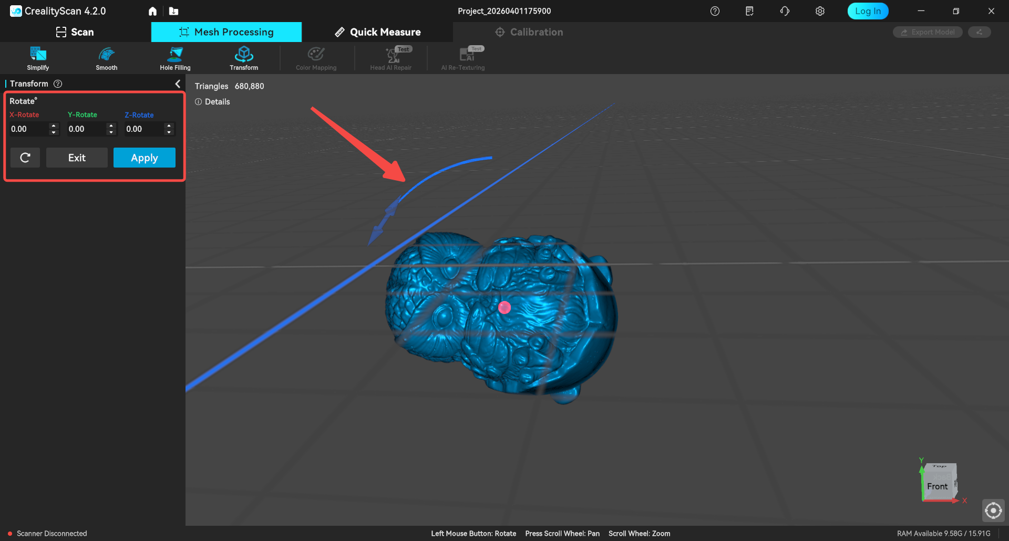Click the reset view target icon
The height and width of the screenshot is (541, 1009).
[993, 510]
